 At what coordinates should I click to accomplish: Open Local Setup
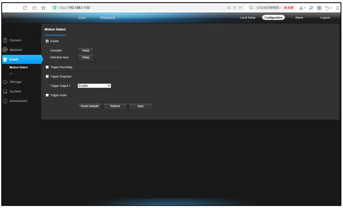pos(247,18)
